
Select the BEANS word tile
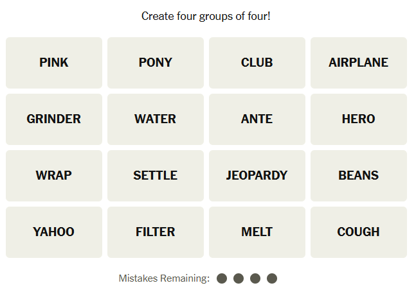(x=359, y=176)
